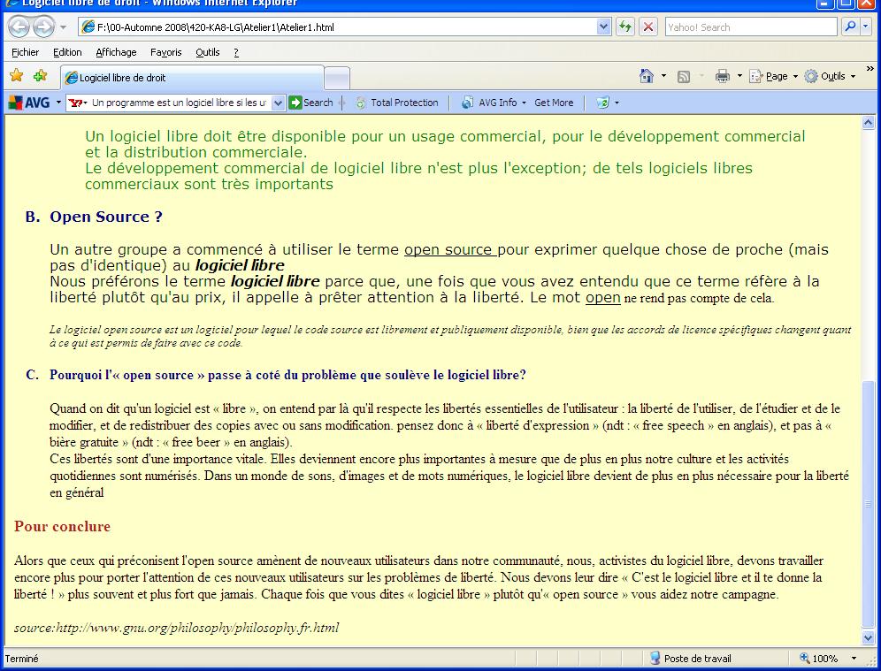
Task: Open the Page command menu
Action: coord(773,76)
